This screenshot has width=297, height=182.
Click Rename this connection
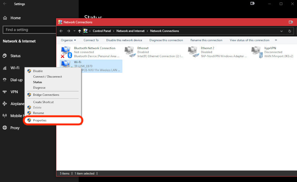coord(206,40)
